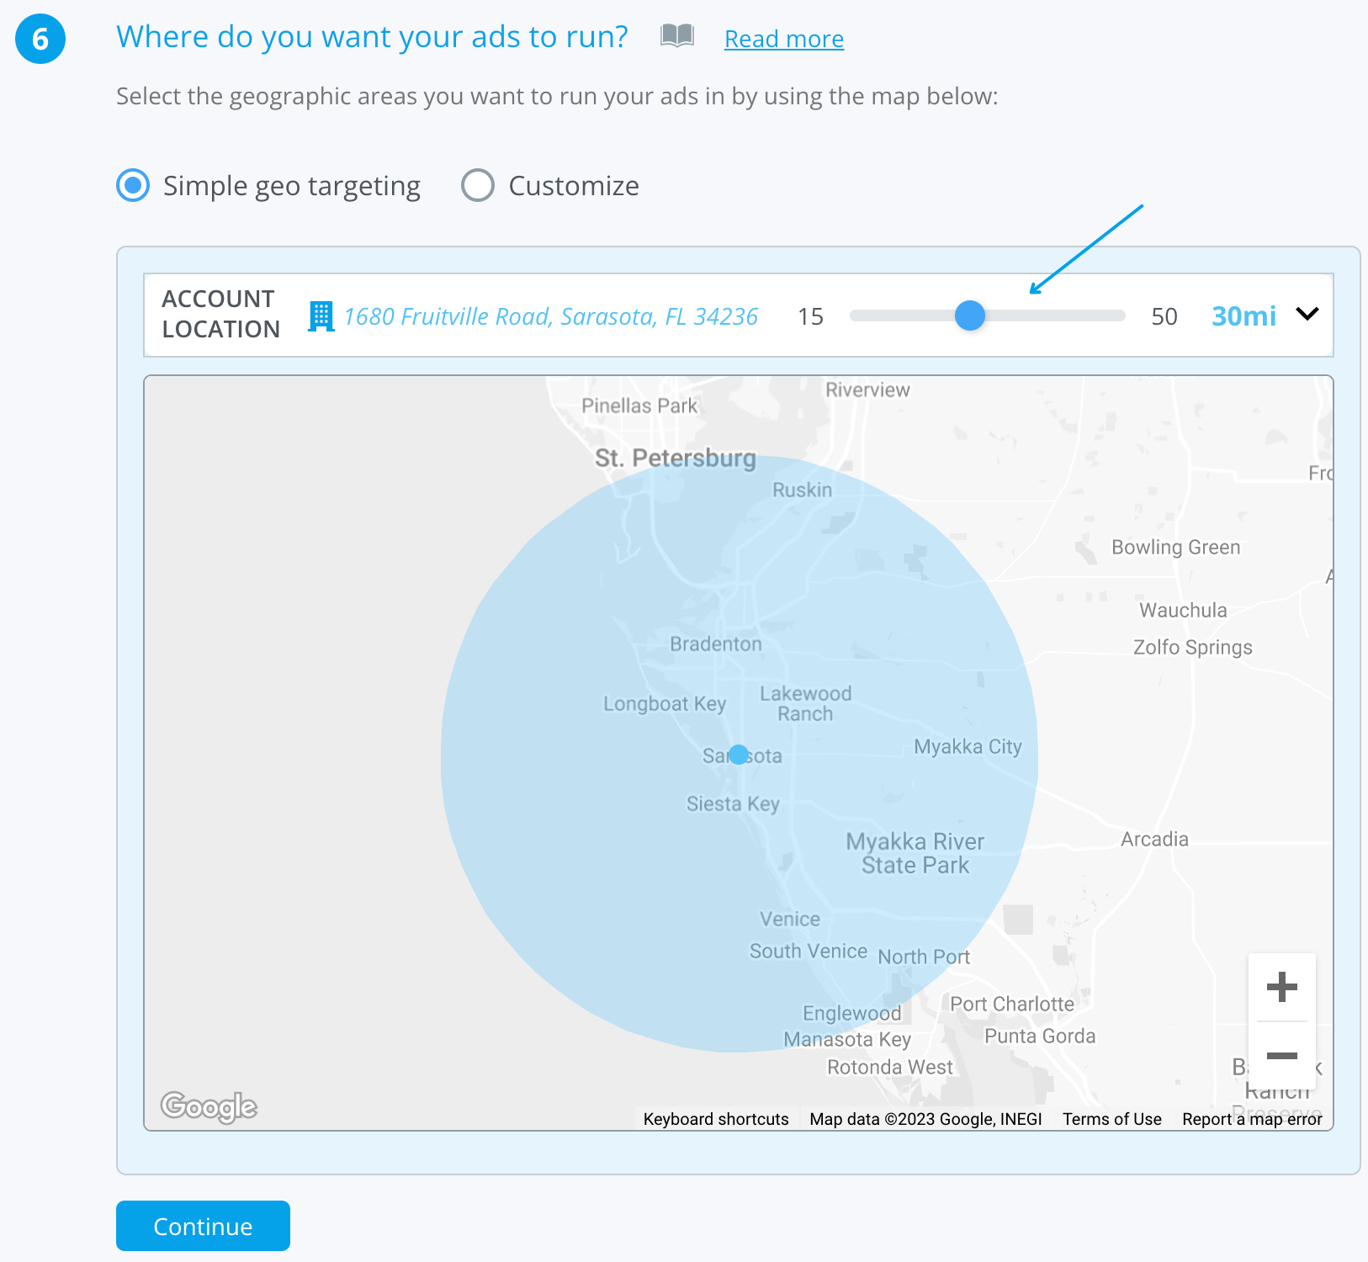The image size is (1368, 1262).
Task: Click Pinellas Park label on map
Action: (x=639, y=406)
